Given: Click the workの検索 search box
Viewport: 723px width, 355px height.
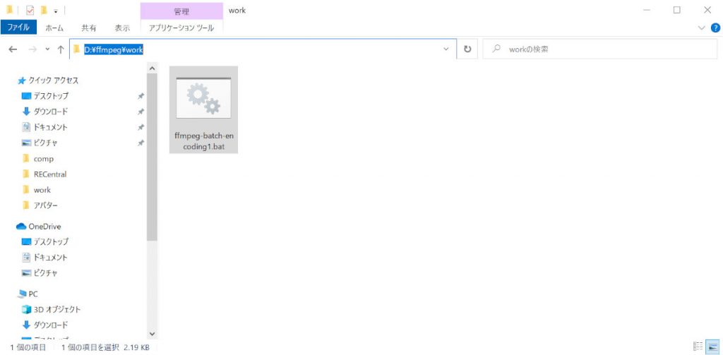Looking at the screenshot, I should (x=600, y=49).
